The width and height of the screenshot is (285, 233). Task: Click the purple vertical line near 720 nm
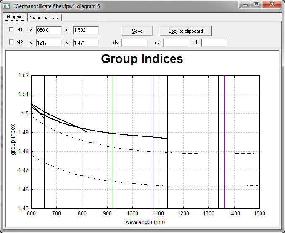click(61, 141)
